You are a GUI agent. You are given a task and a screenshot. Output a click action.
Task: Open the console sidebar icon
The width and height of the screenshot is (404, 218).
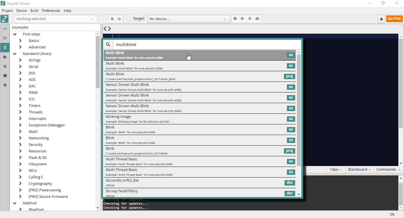(5, 76)
